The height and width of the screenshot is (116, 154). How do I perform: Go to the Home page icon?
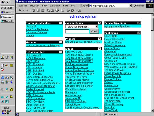pos(43,10)
